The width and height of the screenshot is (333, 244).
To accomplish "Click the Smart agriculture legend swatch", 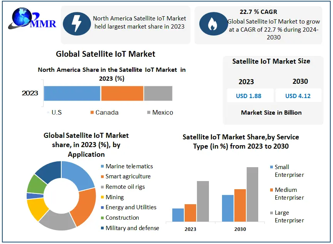I will pos(102,176).
